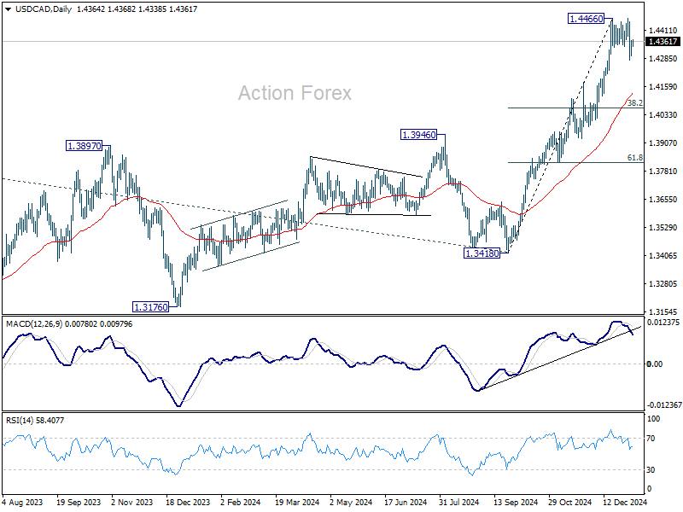This screenshot has height=512, width=683.
Task: Click the 1.40330 price axis value
Action: [663, 115]
